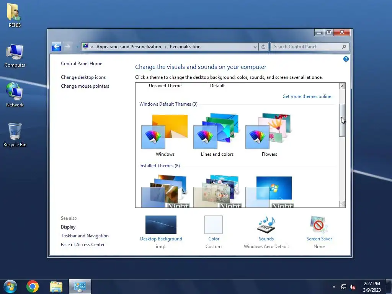This screenshot has height=294, width=392.
Task: Click the Installed Themes (8) heading
Action: 159,166
